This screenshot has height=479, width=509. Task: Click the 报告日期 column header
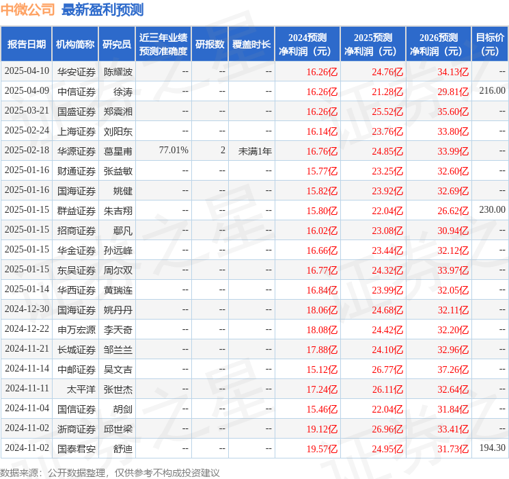pos(26,44)
